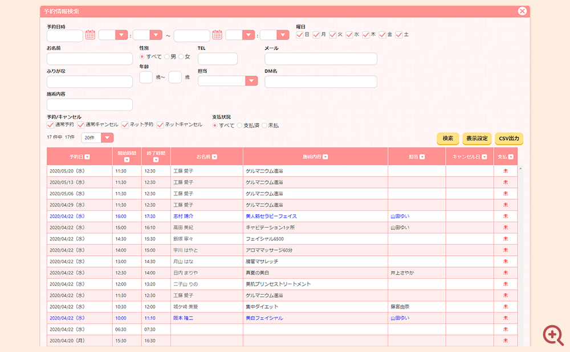Uncheck the 土 weekday checkbox
Screen dimensions: 570x352
[x=399, y=35]
